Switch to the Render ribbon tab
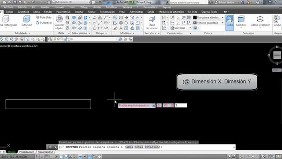The width and height of the screenshot is (282, 159). coord(48,12)
